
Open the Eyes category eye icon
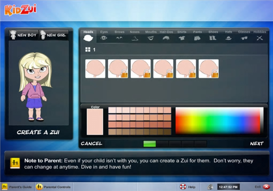click(x=104, y=38)
